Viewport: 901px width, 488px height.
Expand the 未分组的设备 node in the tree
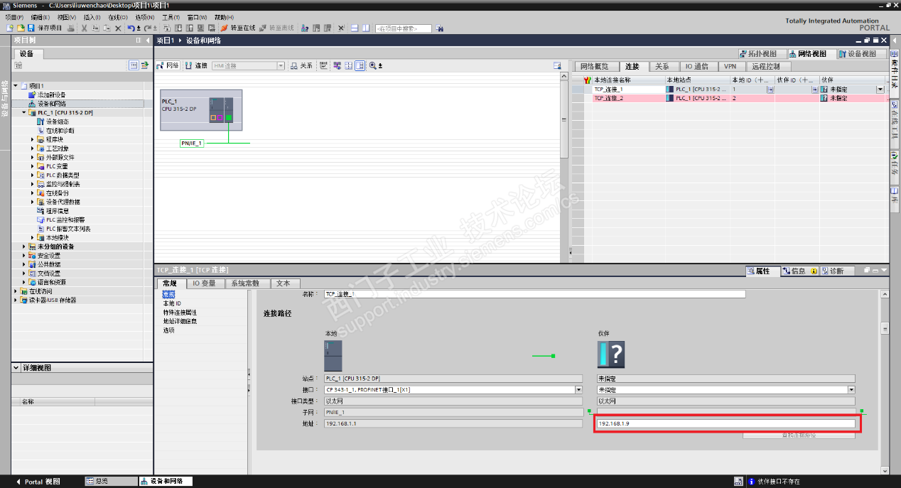click(x=23, y=246)
